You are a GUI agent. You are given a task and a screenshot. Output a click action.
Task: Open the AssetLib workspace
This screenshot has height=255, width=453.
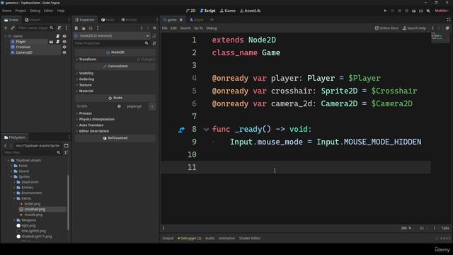250,11
